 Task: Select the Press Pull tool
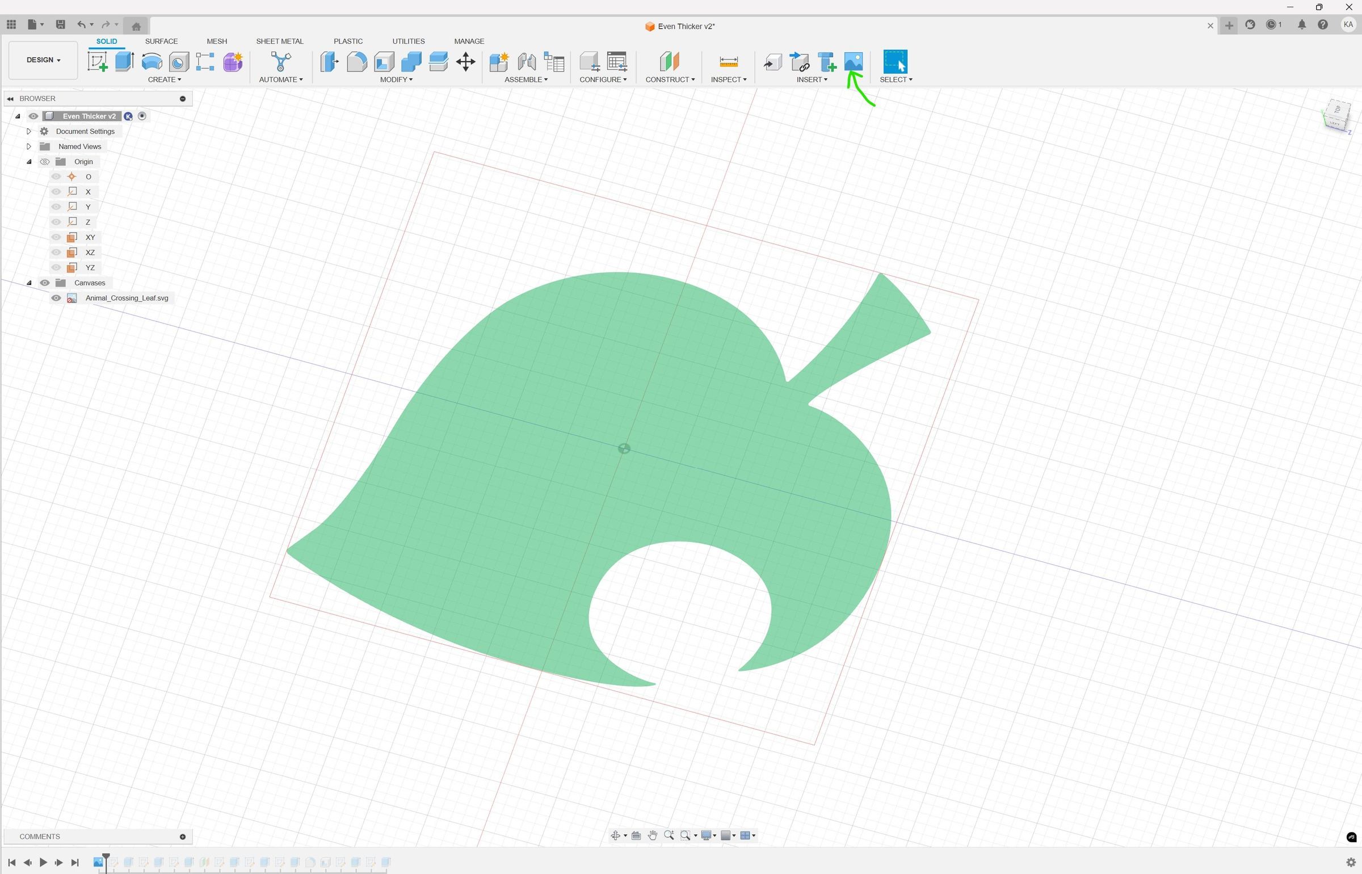pyautogui.click(x=329, y=62)
